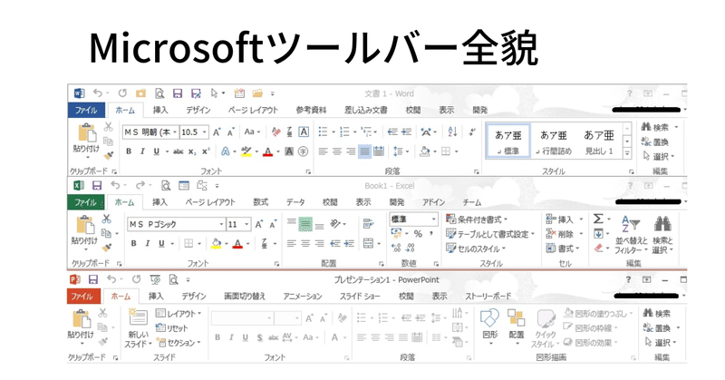Viewport: 725px width, 380px height.
Task: Click the Arrange (配置) icon in PowerPoint
Action: (x=516, y=318)
